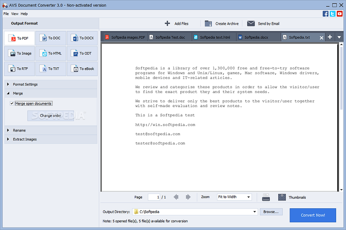Select the To eBook output format
Screen dimensions: 346x230
[x=82, y=69]
